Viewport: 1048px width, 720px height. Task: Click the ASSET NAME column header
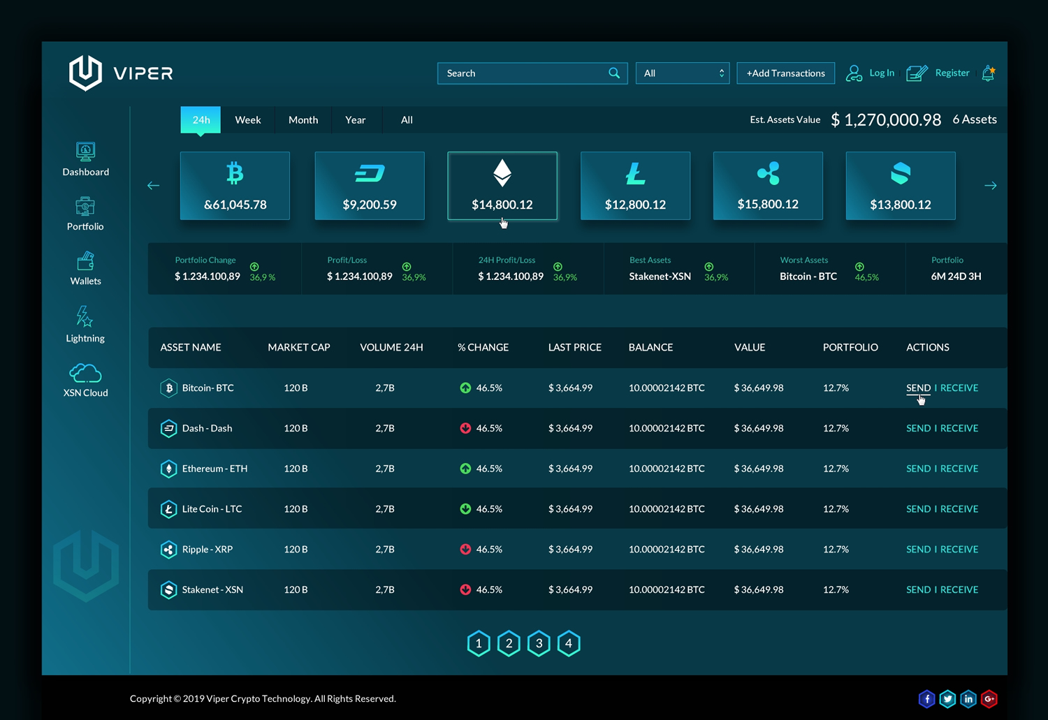[191, 347]
